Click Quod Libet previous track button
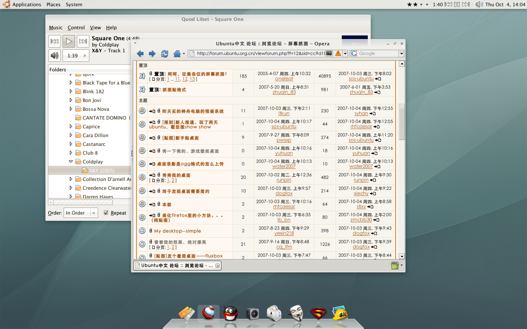This screenshot has width=527, height=329. (x=55, y=41)
